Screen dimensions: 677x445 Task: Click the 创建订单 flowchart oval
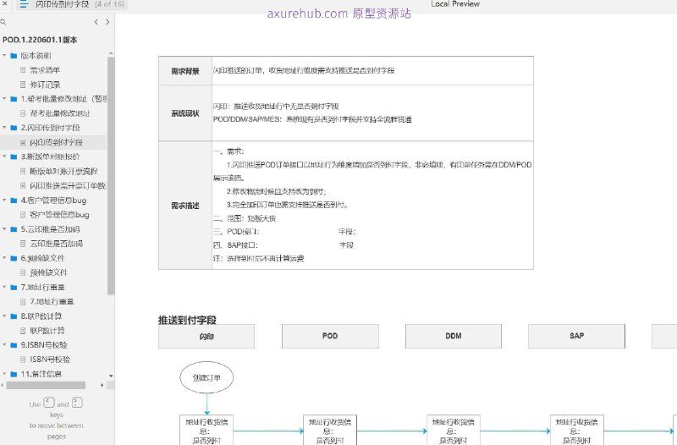(x=206, y=377)
